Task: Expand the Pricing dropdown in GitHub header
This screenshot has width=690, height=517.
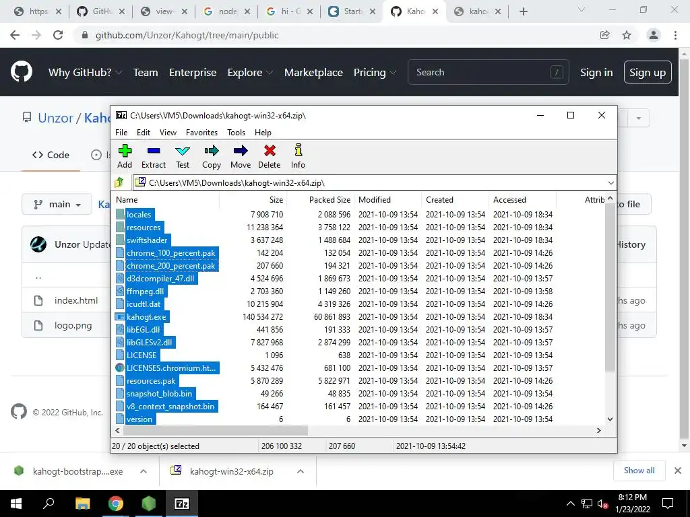Action: 375,73
